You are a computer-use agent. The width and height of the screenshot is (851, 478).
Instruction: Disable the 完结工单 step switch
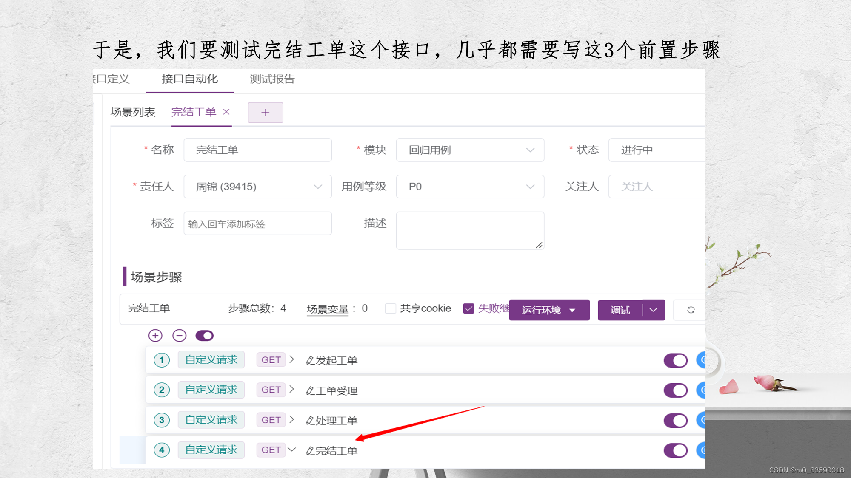[x=676, y=450]
